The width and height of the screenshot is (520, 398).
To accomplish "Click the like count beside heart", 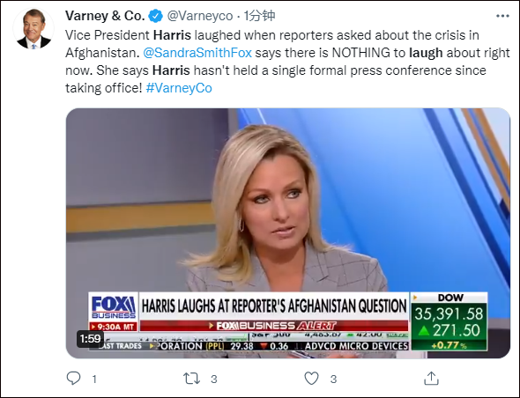I will [x=334, y=379].
